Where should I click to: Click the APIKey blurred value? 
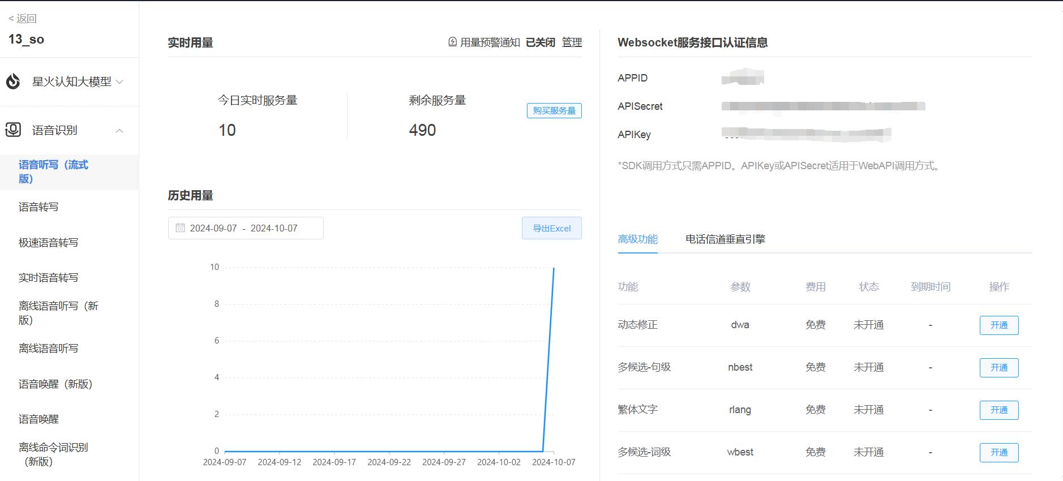pyautogui.click(x=806, y=134)
